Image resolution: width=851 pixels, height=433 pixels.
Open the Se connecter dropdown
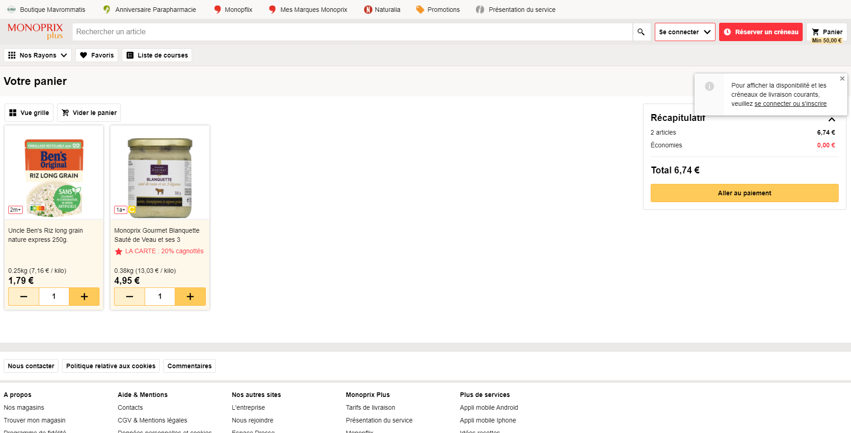point(685,32)
